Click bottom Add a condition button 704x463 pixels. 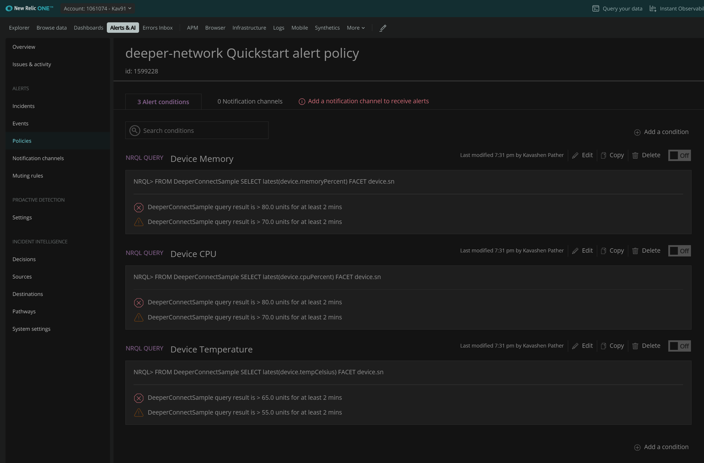click(661, 447)
